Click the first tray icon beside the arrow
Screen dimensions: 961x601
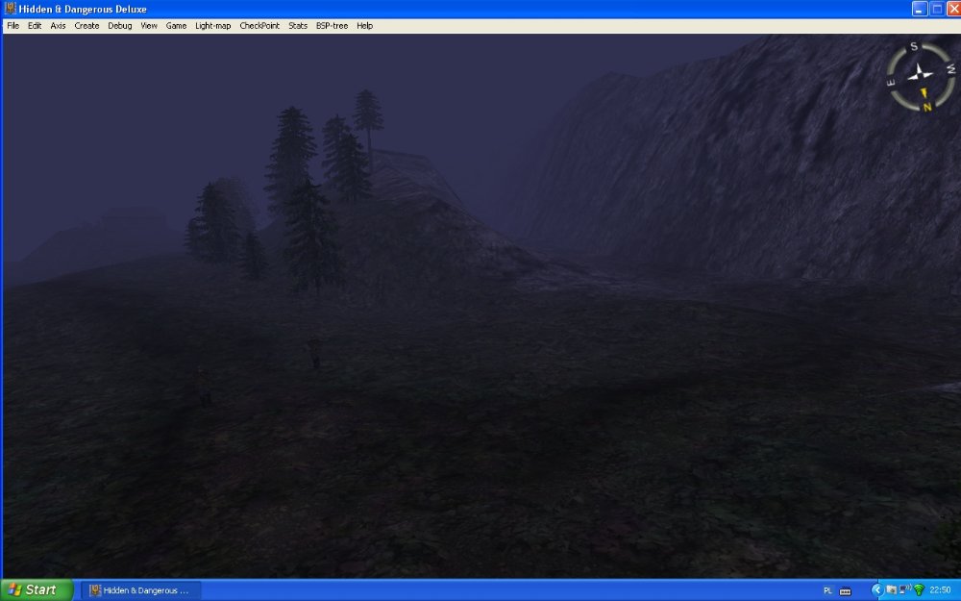pos(892,589)
